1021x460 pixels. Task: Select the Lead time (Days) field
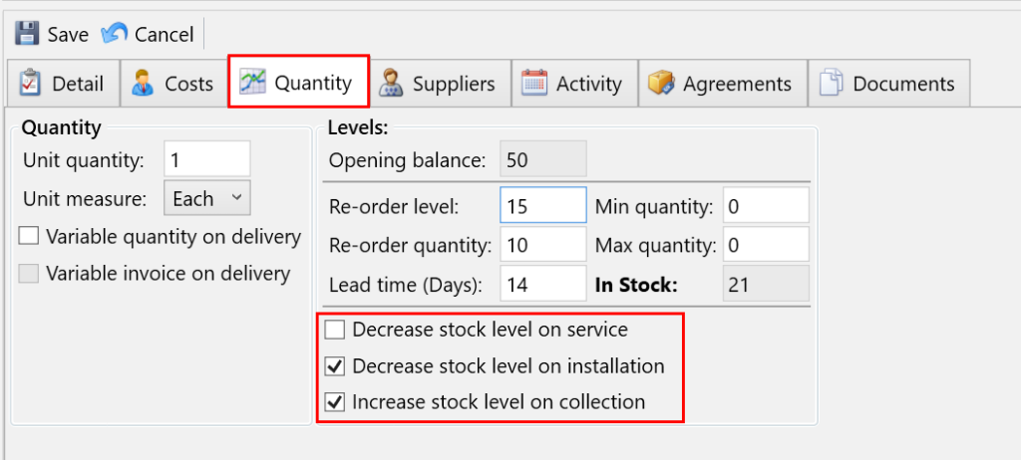click(x=542, y=285)
